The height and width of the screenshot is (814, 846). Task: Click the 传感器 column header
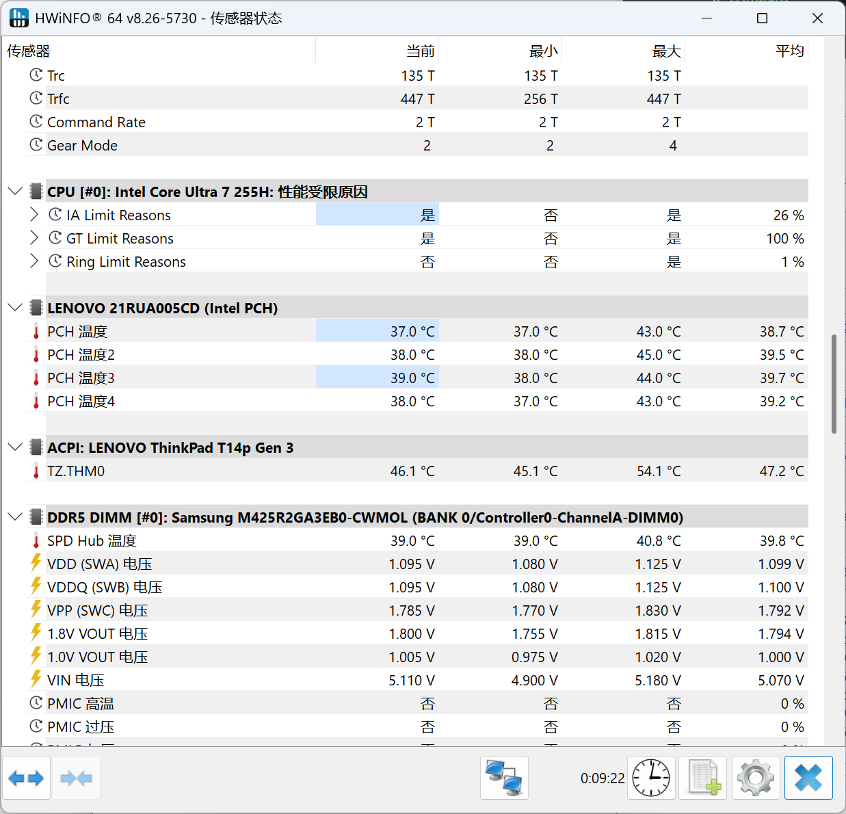(x=159, y=51)
